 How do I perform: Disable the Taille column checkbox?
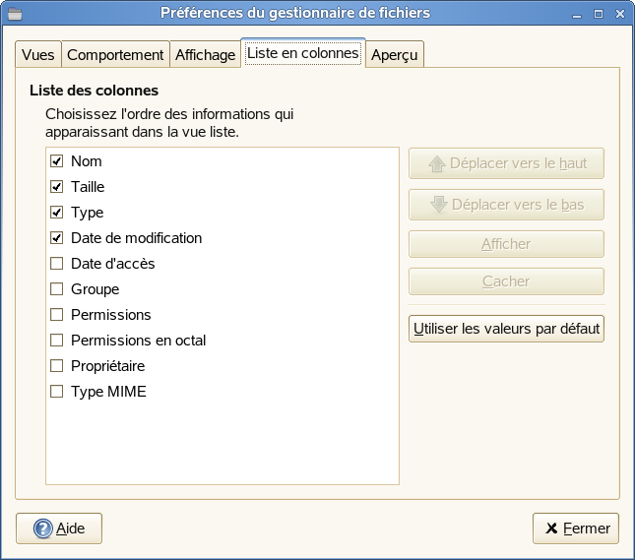[x=56, y=187]
